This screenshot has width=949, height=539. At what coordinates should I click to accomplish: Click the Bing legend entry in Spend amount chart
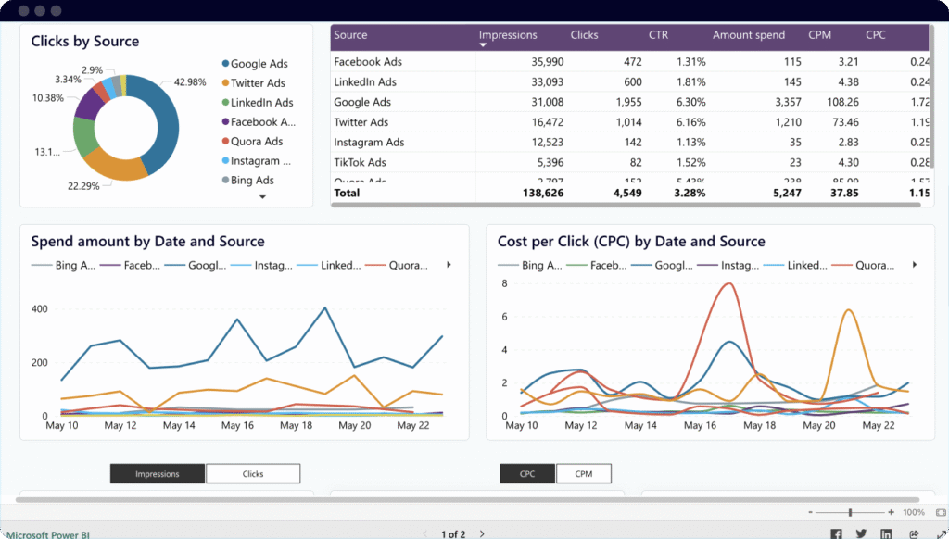click(x=63, y=265)
